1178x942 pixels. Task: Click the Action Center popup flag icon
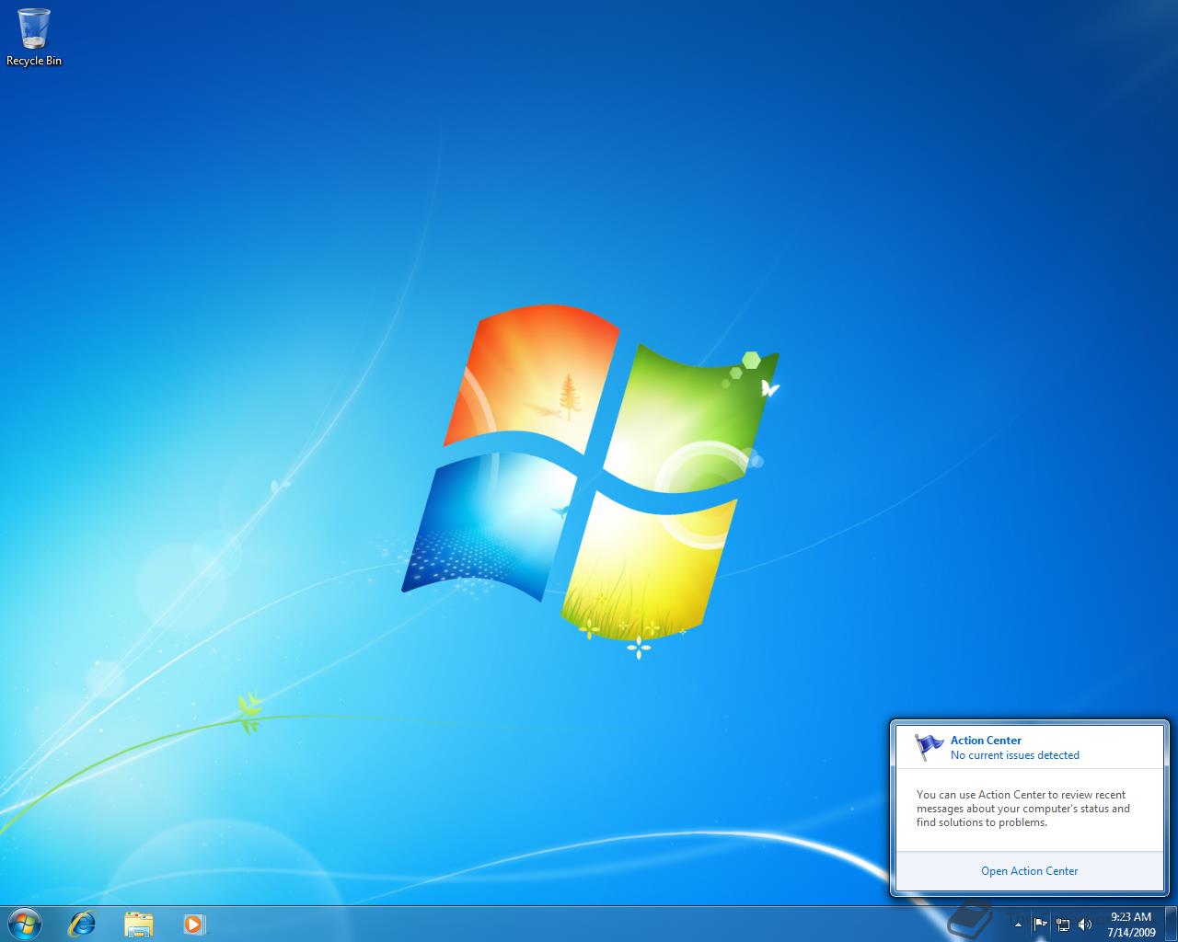pos(930,746)
